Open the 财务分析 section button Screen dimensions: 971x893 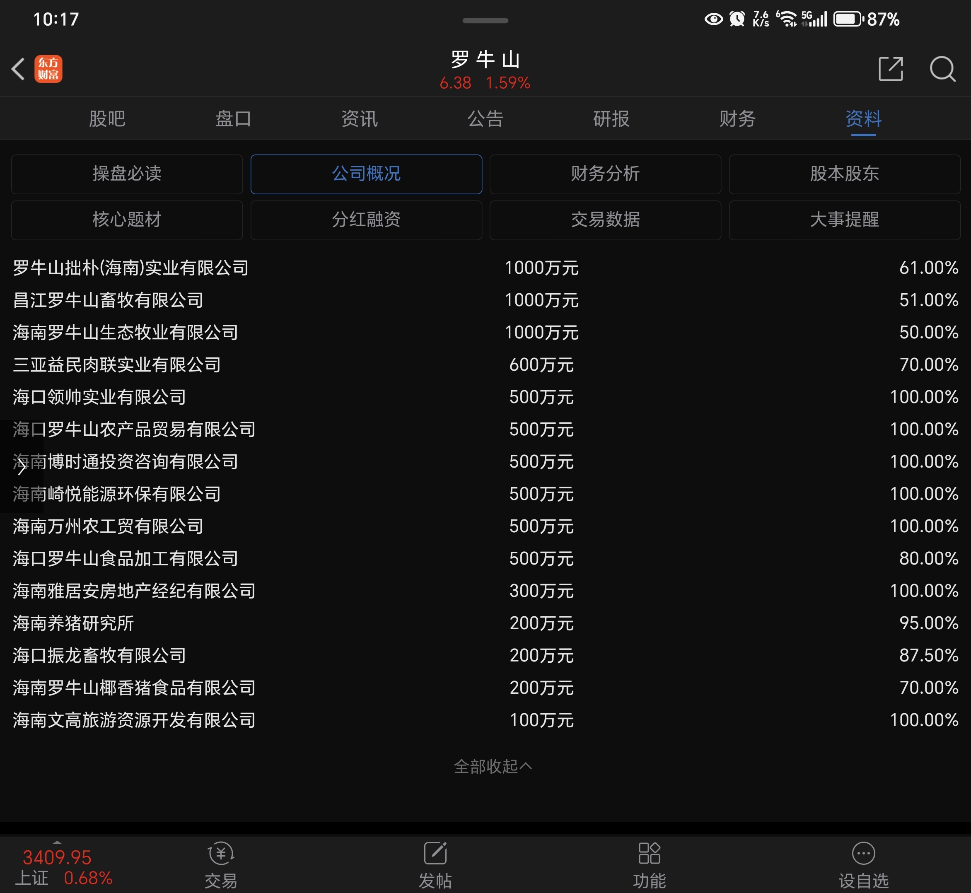pos(605,174)
